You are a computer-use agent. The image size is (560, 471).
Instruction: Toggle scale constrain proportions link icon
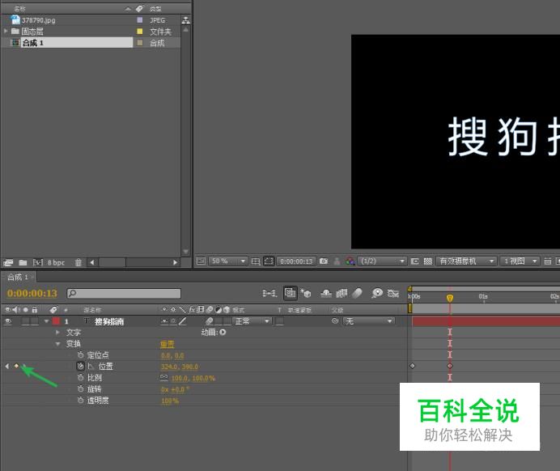(164, 377)
